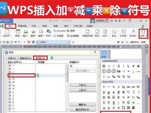Open the 文本框 text box dropdown
The height and width of the screenshot is (113, 151).
(124, 33)
